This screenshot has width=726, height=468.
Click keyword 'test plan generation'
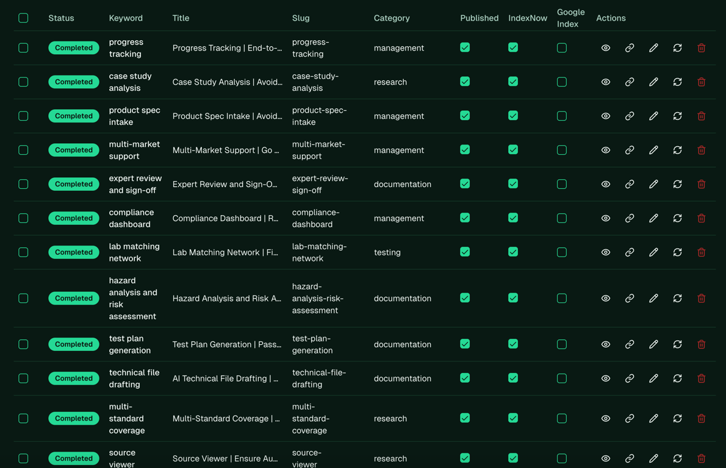(129, 344)
